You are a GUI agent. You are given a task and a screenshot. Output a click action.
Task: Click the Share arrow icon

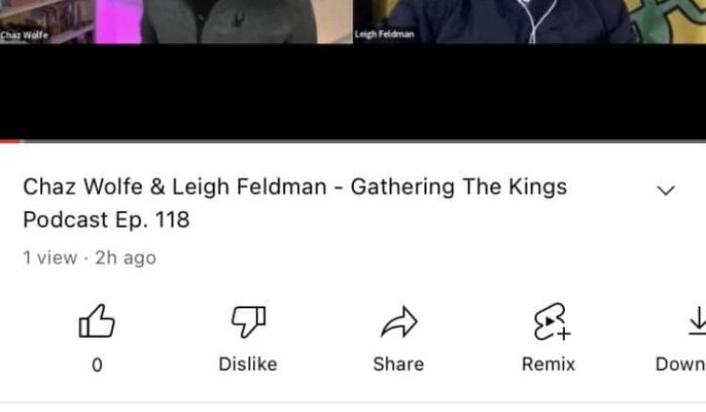click(399, 322)
